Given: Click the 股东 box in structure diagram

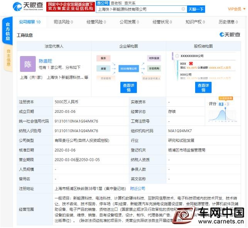Looking at the screenshot, I should 103,58.
